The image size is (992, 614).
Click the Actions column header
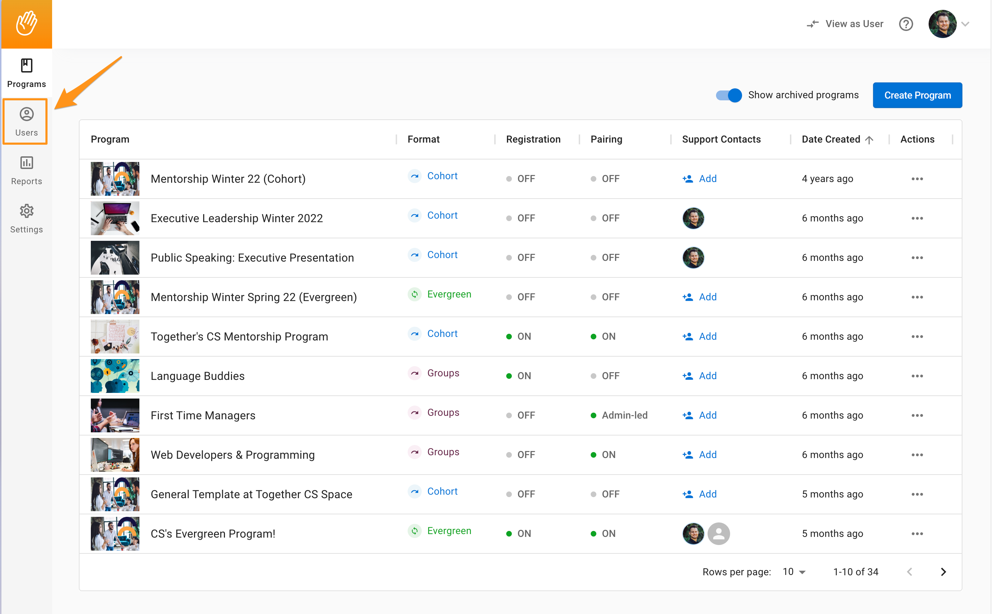point(917,139)
